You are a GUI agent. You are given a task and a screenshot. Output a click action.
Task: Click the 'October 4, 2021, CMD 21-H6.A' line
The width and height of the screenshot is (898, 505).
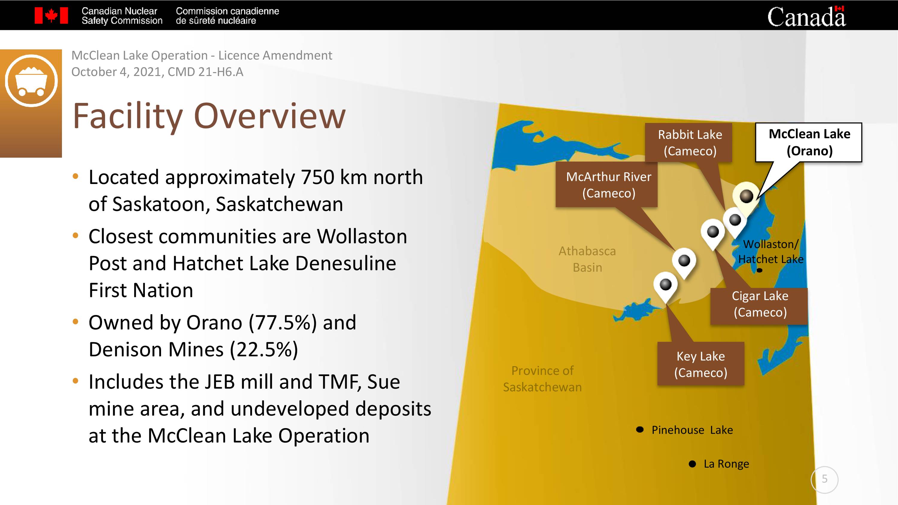157,72
